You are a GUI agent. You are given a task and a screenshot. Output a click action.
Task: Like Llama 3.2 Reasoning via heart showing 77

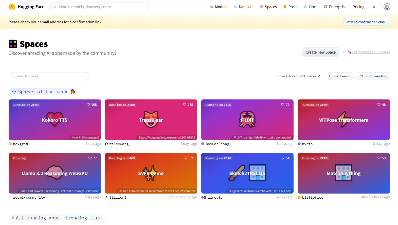pyautogui.click(x=90, y=158)
